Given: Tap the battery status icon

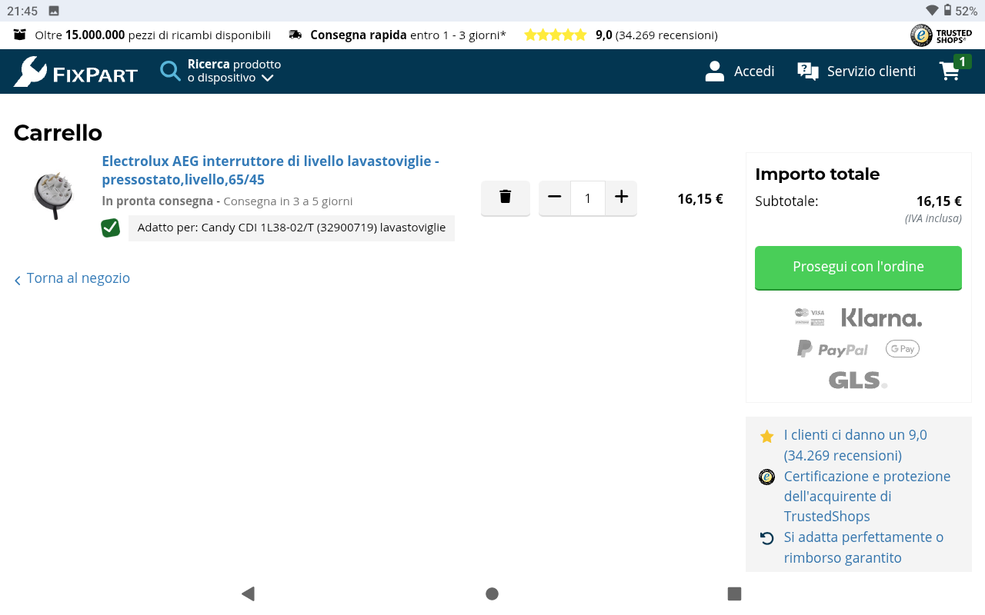Looking at the screenshot, I should (x=947, y=11).
